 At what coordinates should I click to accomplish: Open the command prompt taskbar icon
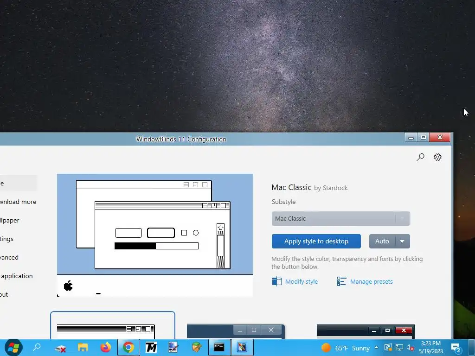click(x=219, y=347)
